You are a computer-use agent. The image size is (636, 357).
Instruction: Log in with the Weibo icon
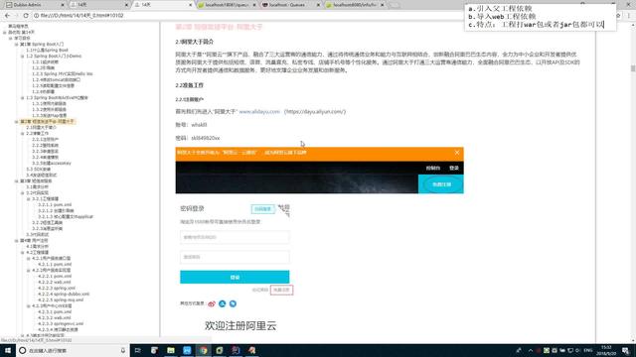(x=212, y=303)
